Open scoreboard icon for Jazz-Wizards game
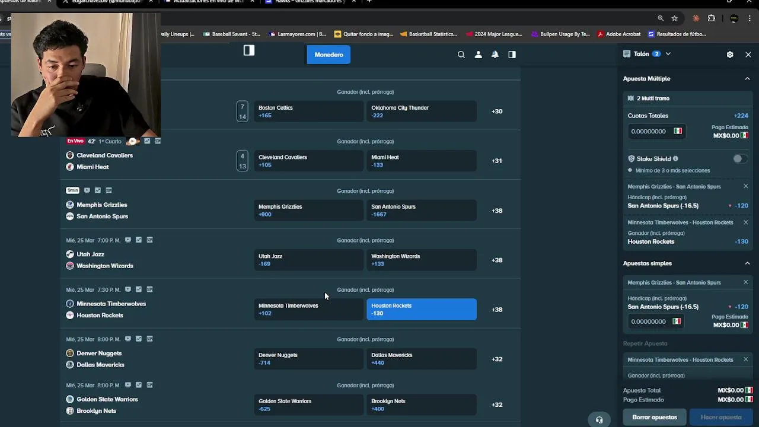The height and width of the screenshot is (427, 759). pos(149,240)
